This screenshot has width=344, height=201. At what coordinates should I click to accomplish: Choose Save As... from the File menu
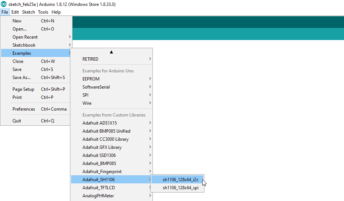coord(36,78)
